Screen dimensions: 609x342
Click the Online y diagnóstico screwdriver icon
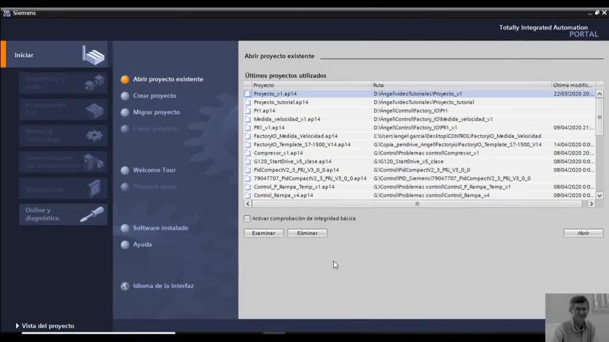[x=92, y=214]
